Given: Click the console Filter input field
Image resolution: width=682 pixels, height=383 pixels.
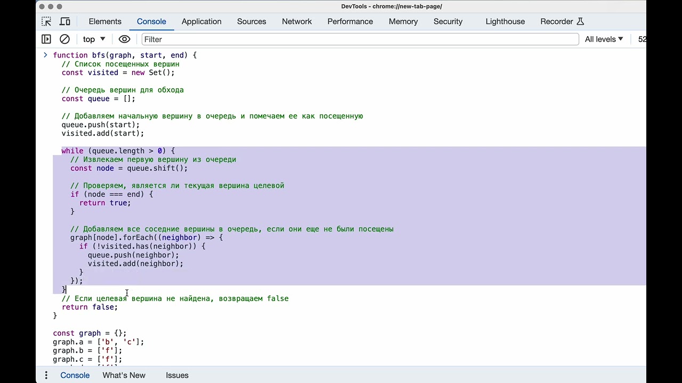Looking at the screenshot, I should [360, 39].
